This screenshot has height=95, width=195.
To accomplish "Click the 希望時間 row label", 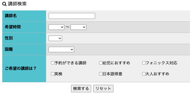I will point(13,27).
